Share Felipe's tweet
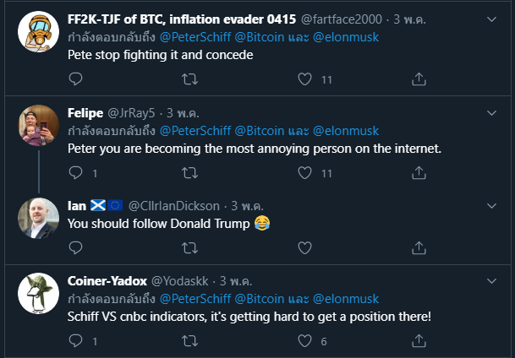The height and width of the screenshot is (358, 515). click(x=419, y=173)
